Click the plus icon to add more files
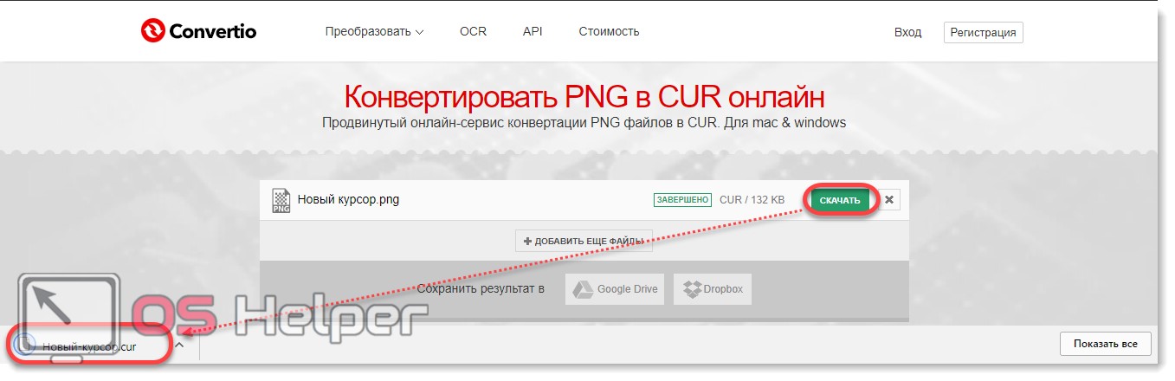This screenshot has width=1175, height=381. pos(527,241)
